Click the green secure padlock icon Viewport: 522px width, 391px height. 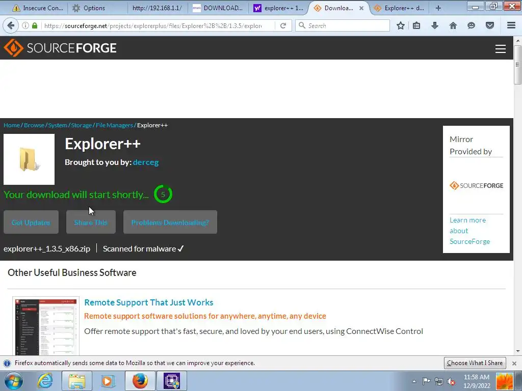point(35,25)
